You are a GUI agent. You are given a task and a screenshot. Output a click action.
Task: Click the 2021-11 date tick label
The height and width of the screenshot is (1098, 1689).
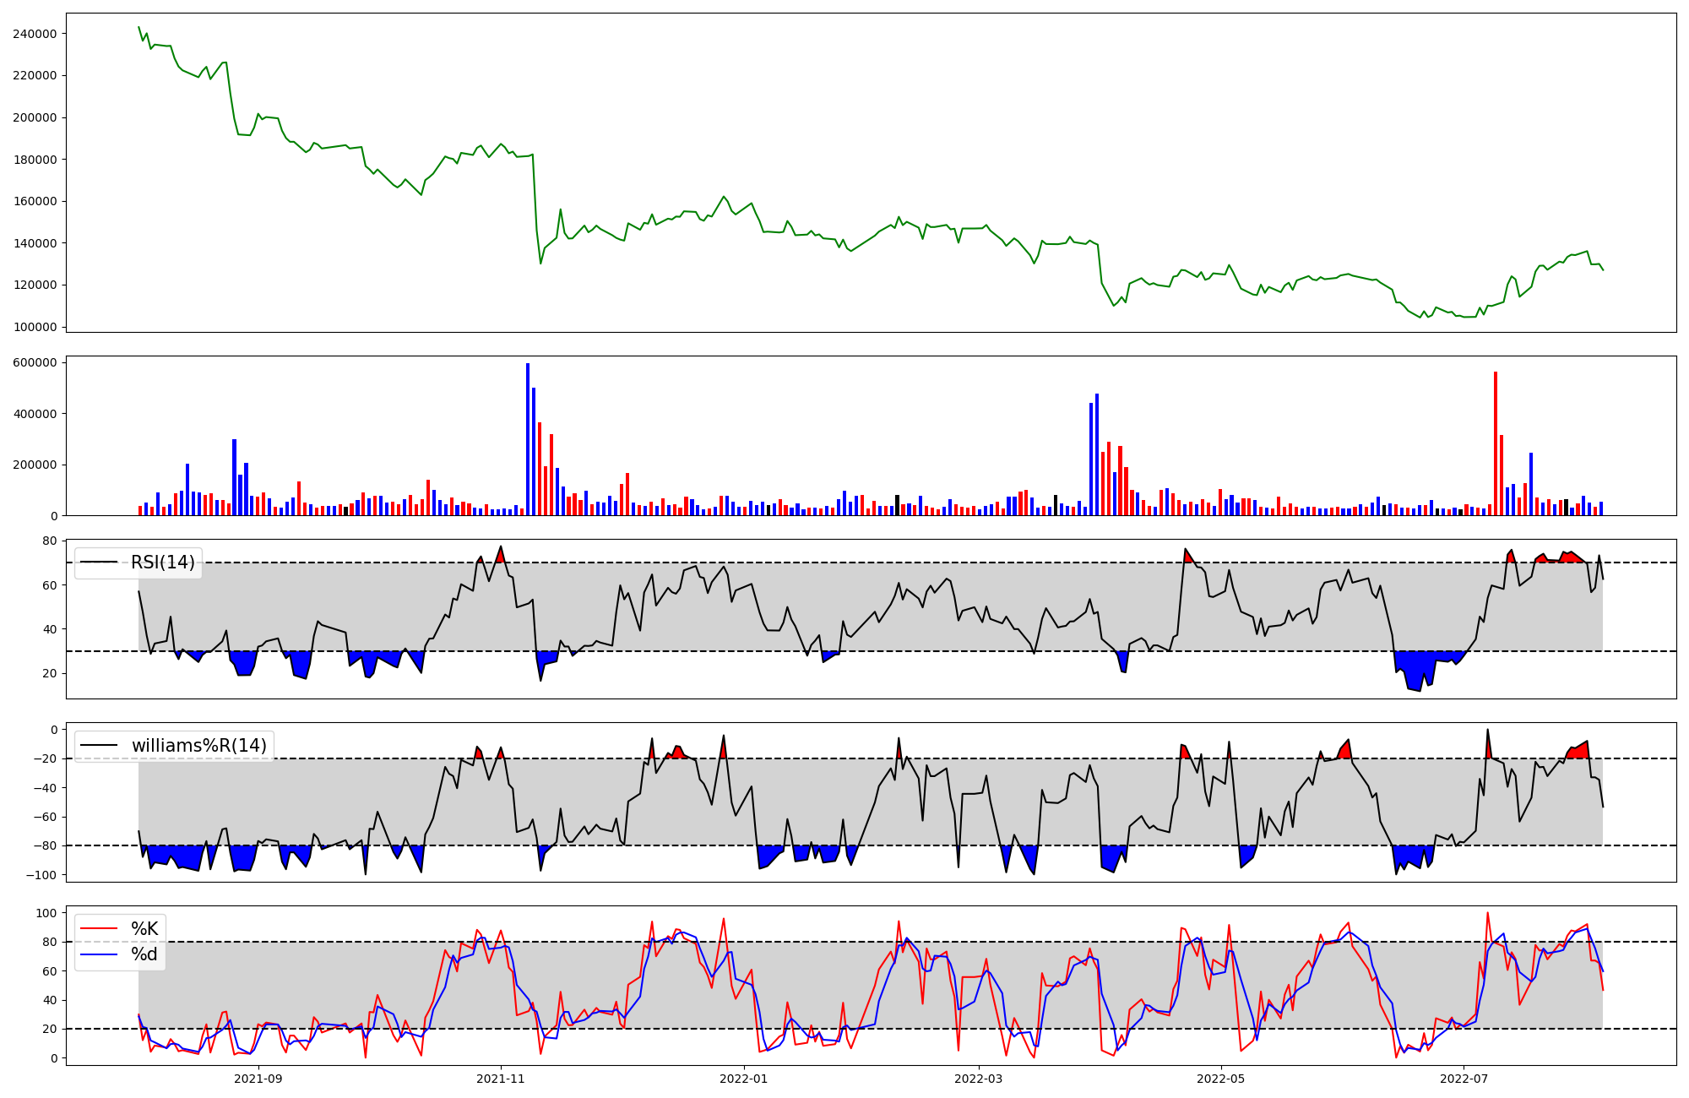coord(502,1079)
